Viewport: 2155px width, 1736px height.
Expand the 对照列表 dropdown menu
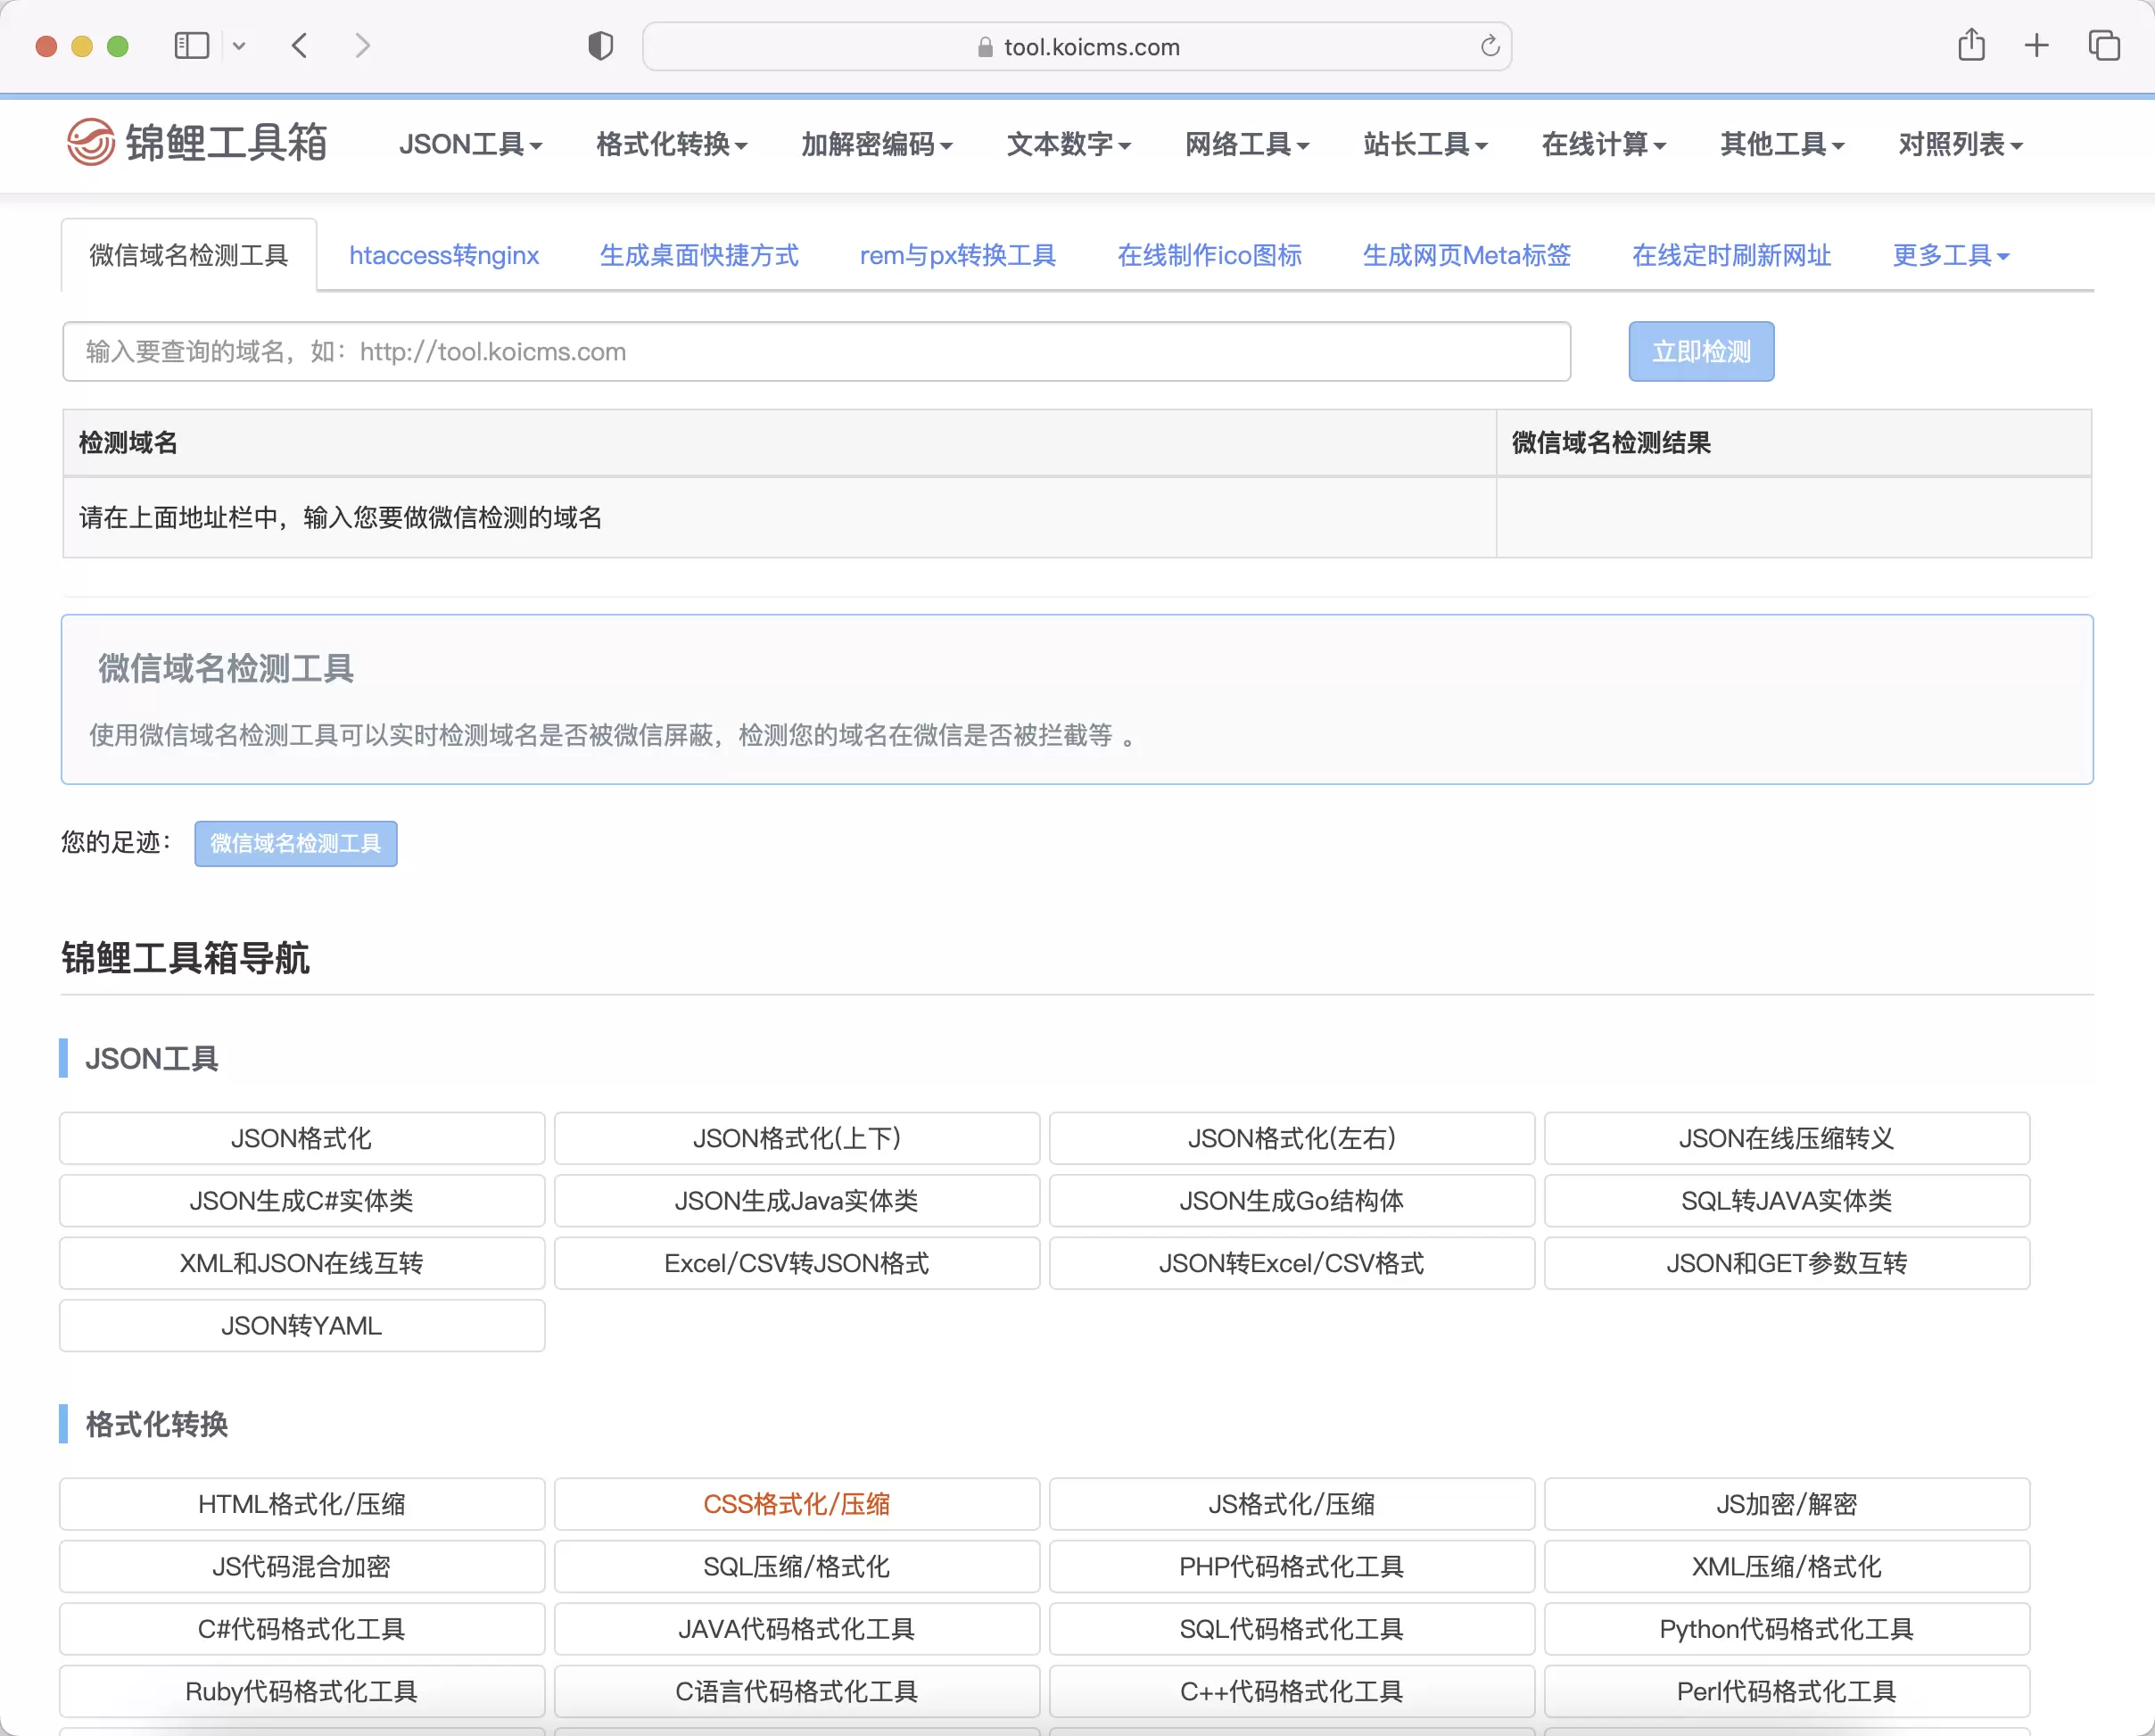[1960, 145]
